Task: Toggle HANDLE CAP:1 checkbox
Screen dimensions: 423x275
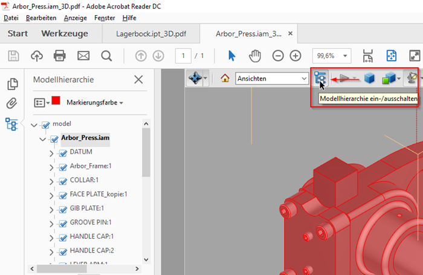Action: tap(63, 238)
